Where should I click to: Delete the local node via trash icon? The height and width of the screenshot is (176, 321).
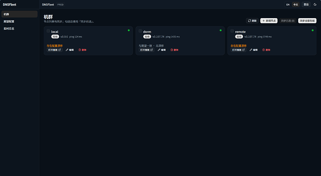pyautogui.click(x=82, y=50)
